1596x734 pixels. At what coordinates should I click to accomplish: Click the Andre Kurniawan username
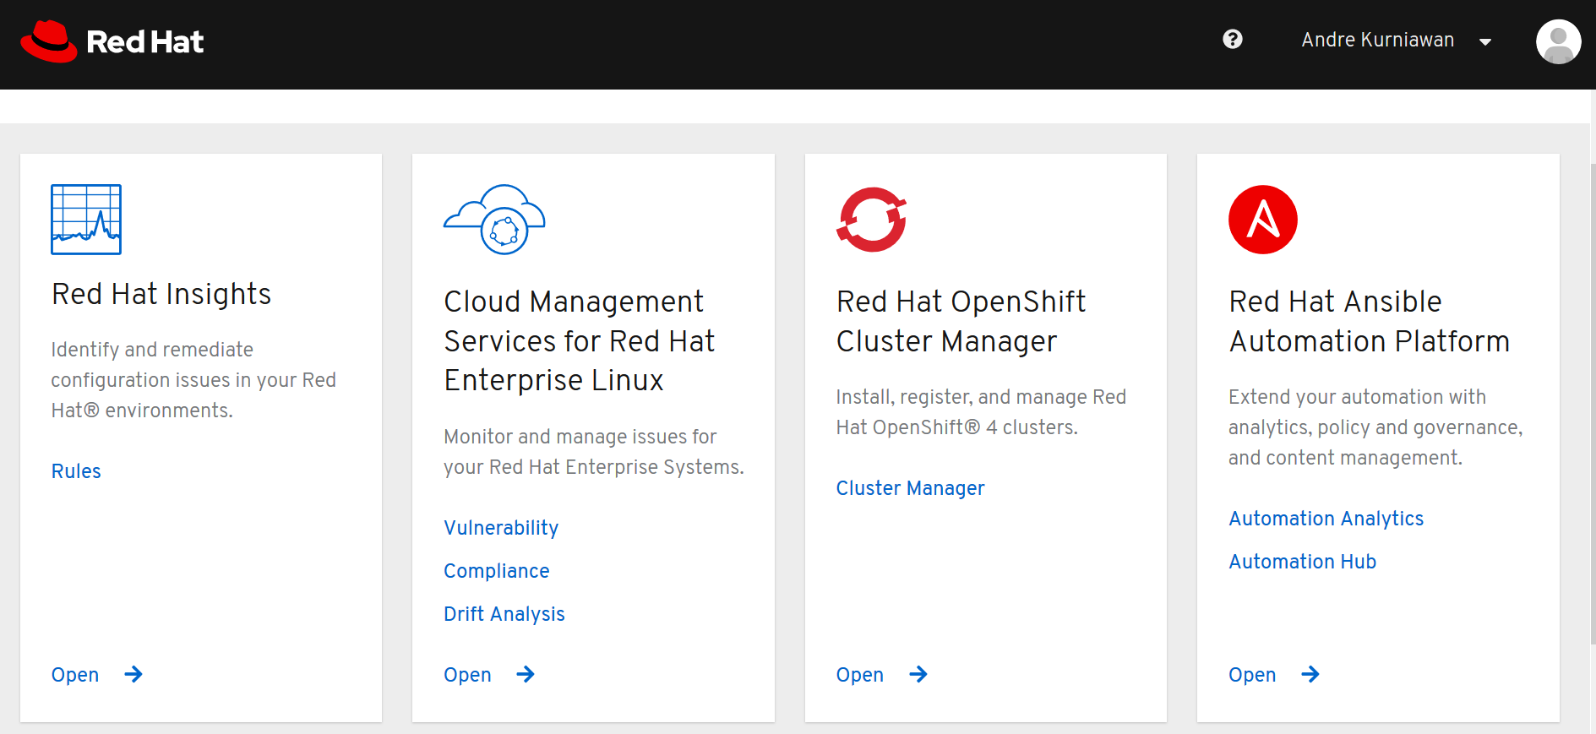click(1377, 40)
